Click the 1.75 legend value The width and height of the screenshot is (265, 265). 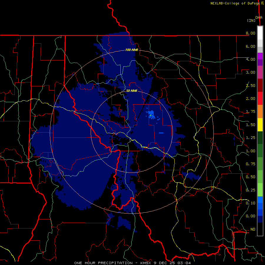tap(251, 112)
